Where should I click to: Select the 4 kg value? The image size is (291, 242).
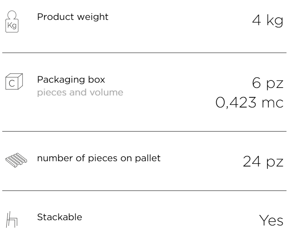pyautogui.click(x=268, y=20)
